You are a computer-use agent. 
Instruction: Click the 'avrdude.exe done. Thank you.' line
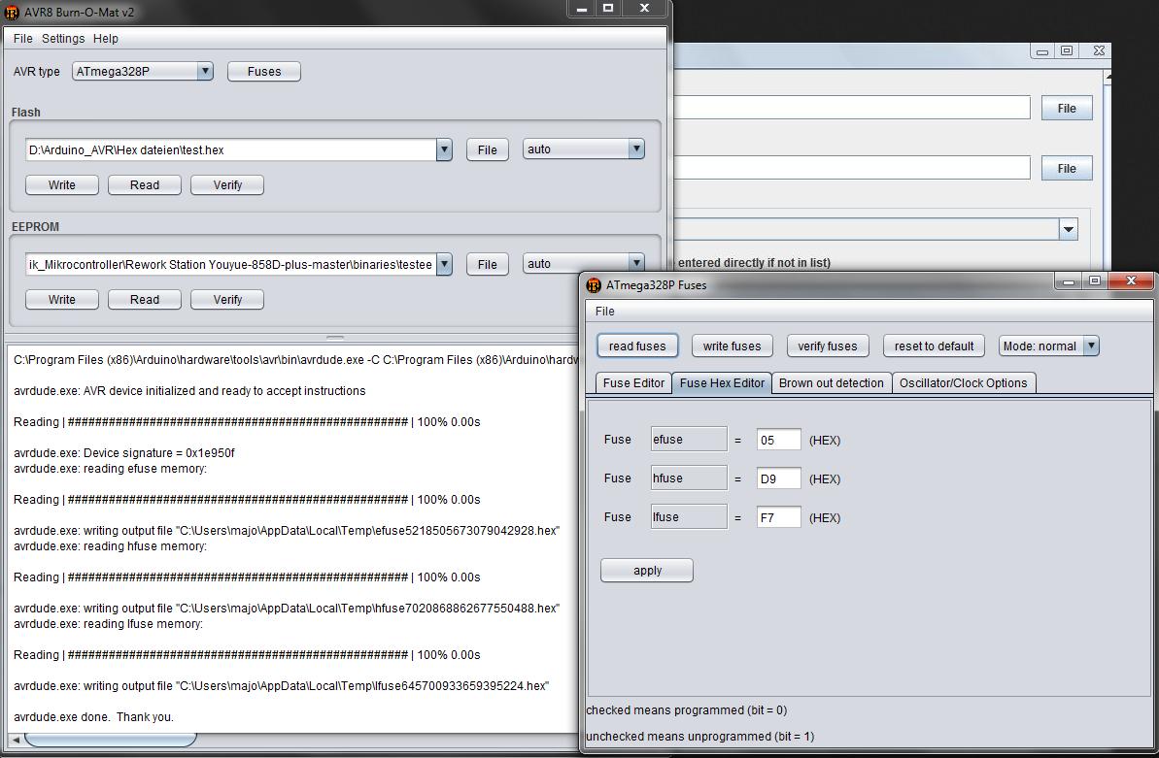(93, 716)
